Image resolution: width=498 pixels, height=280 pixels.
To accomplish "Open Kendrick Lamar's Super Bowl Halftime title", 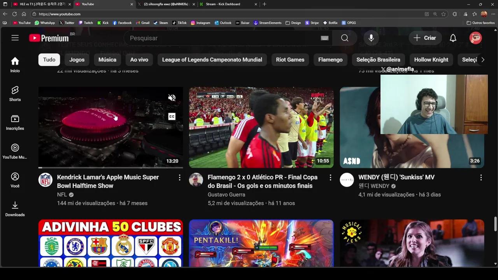I will click(108, 181).
